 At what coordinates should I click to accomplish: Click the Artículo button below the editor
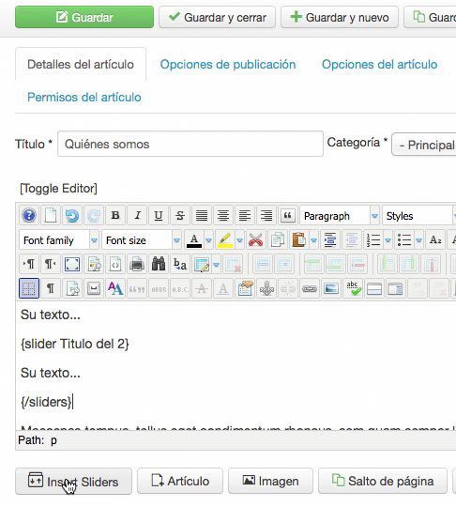180,481
